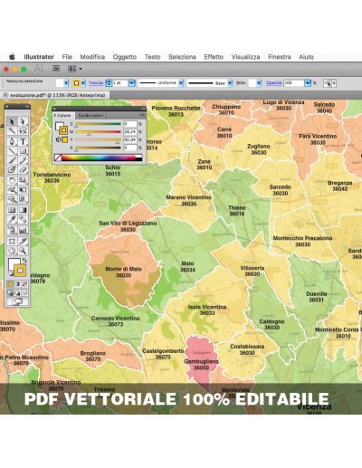Step the stroke weight using arrows
The width and height of the screenshot is (362, 468).
(109, 83)
